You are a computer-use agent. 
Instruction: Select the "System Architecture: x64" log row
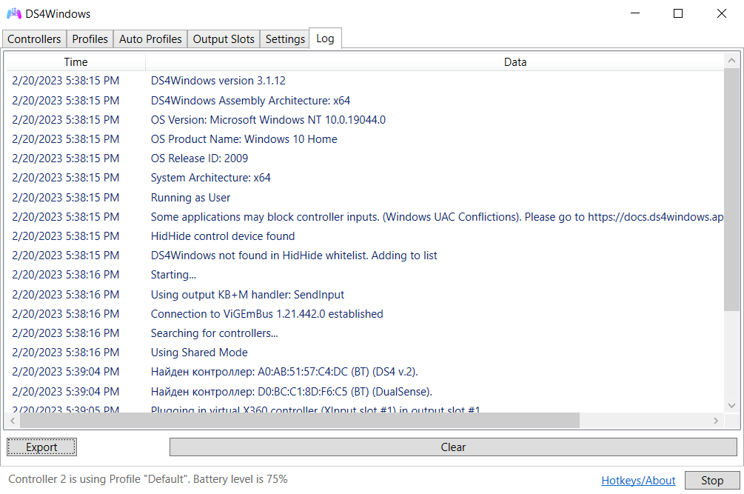pos(365,178)
